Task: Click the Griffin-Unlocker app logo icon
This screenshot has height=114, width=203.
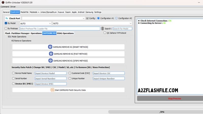Action: click(x=3, y=3)
